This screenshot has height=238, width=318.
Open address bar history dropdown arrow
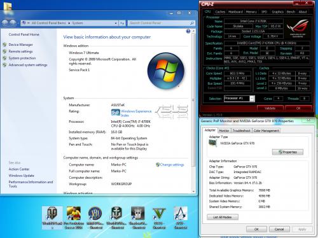coord(116,23)
